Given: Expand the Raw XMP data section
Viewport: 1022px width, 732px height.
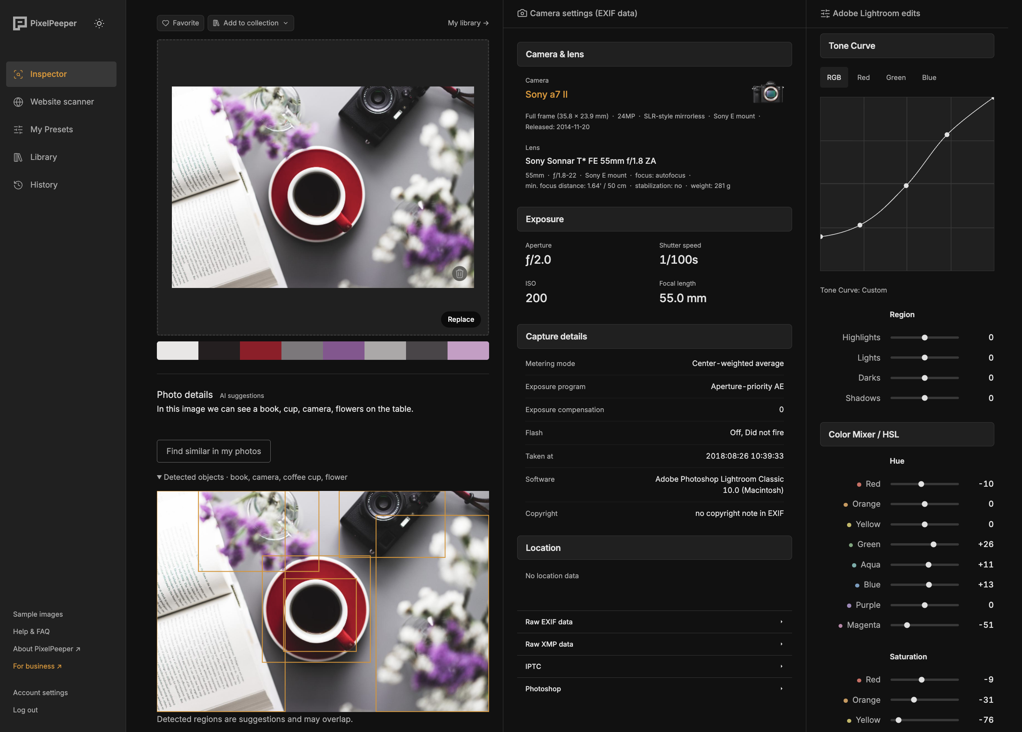Looking at the screenshot, I should (x=654, y=644).
